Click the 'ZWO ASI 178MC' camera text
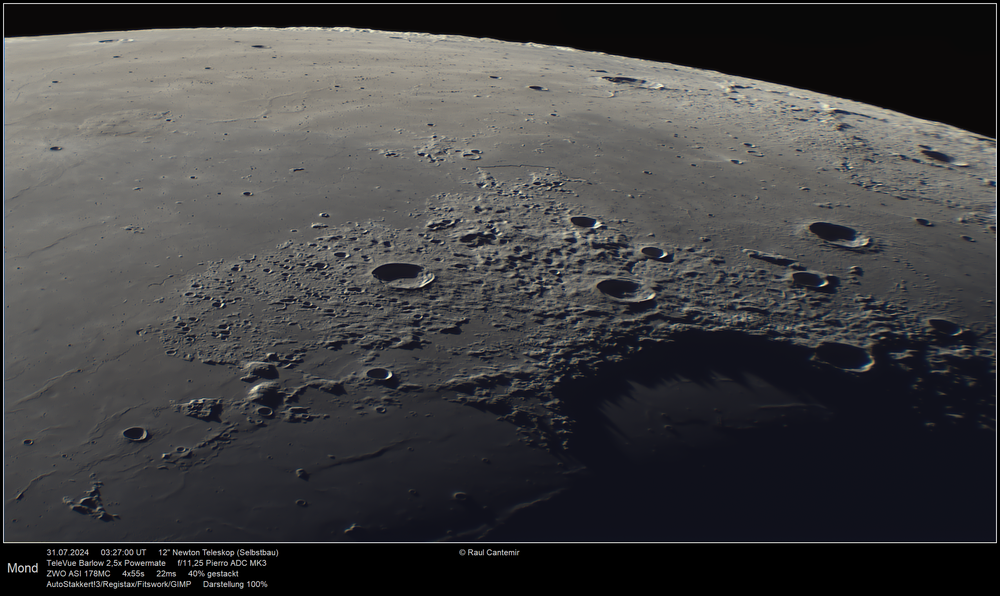Image resolution: width=1000 pixels, height=596 pixels. [78, 574]
